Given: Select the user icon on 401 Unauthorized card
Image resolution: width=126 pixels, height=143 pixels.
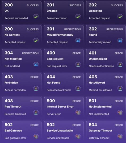Looking at the screenshot, I should (x=120, y=65).
